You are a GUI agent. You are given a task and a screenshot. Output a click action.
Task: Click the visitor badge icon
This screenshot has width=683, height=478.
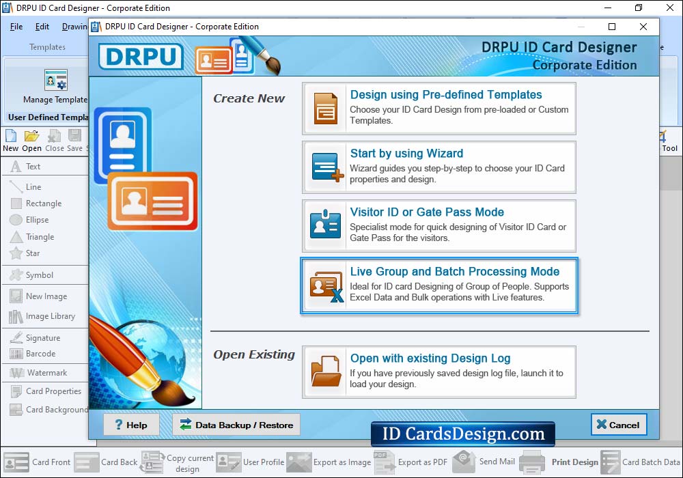tap(325, 225)
